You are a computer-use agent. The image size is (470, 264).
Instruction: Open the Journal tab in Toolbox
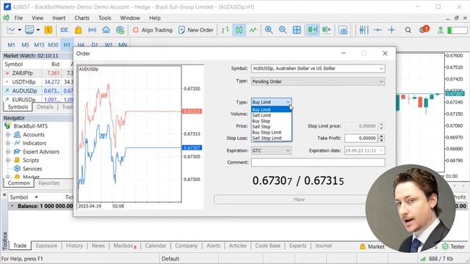(323, 246)
